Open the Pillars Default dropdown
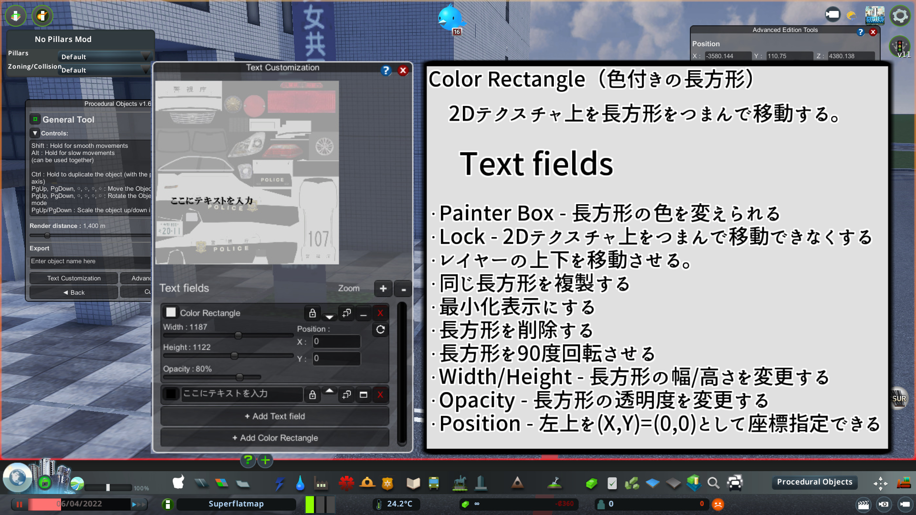Screen dimensions: 916x515 pyautogui.click(x=105, y=56)
